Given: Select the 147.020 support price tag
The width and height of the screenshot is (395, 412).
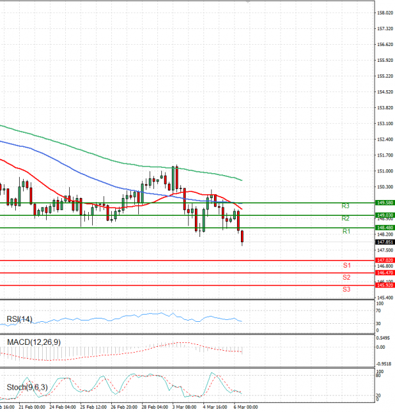Looking at the screenshot, I should [385, 260].
